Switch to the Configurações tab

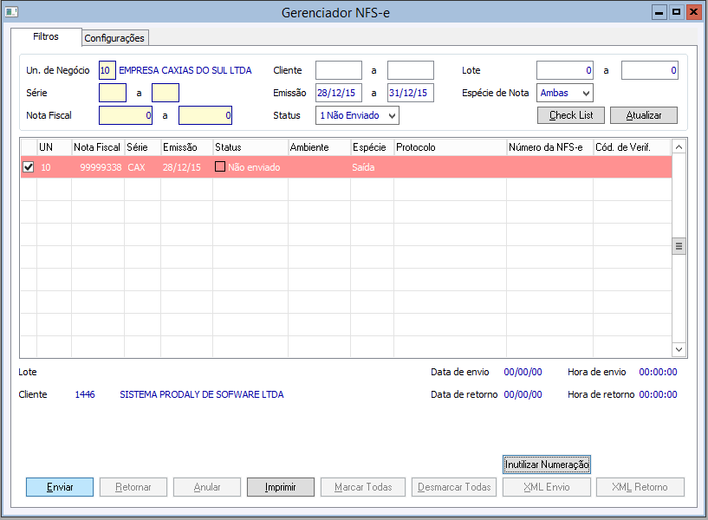(x=114, y=38)
